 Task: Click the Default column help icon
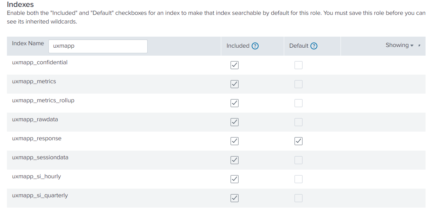[314, 46]
